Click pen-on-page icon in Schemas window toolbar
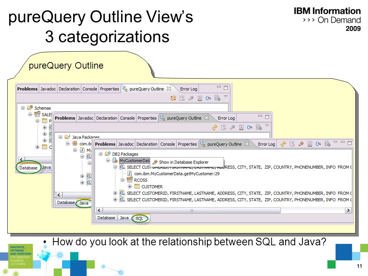 pyautogui.click(x=182, y=98)
